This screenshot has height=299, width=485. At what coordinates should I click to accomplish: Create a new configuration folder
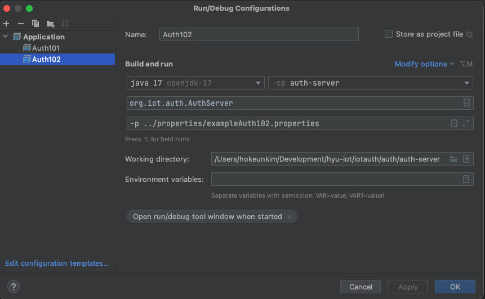[x=50, y=24]
